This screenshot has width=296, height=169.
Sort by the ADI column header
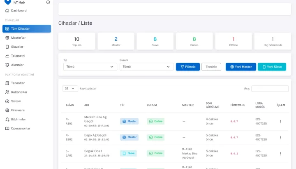pyautogui.click(x=86, y=105)
